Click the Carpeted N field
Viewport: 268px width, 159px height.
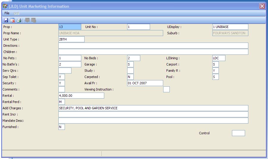click(x=130, y=77)
